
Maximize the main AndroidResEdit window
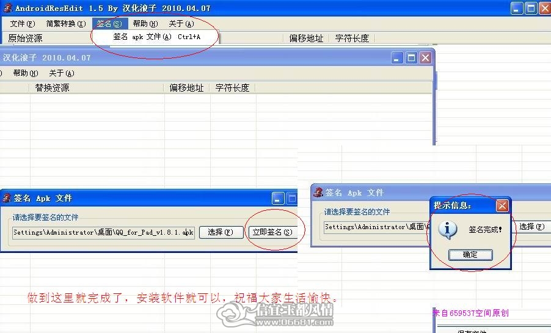pos(531,8)
